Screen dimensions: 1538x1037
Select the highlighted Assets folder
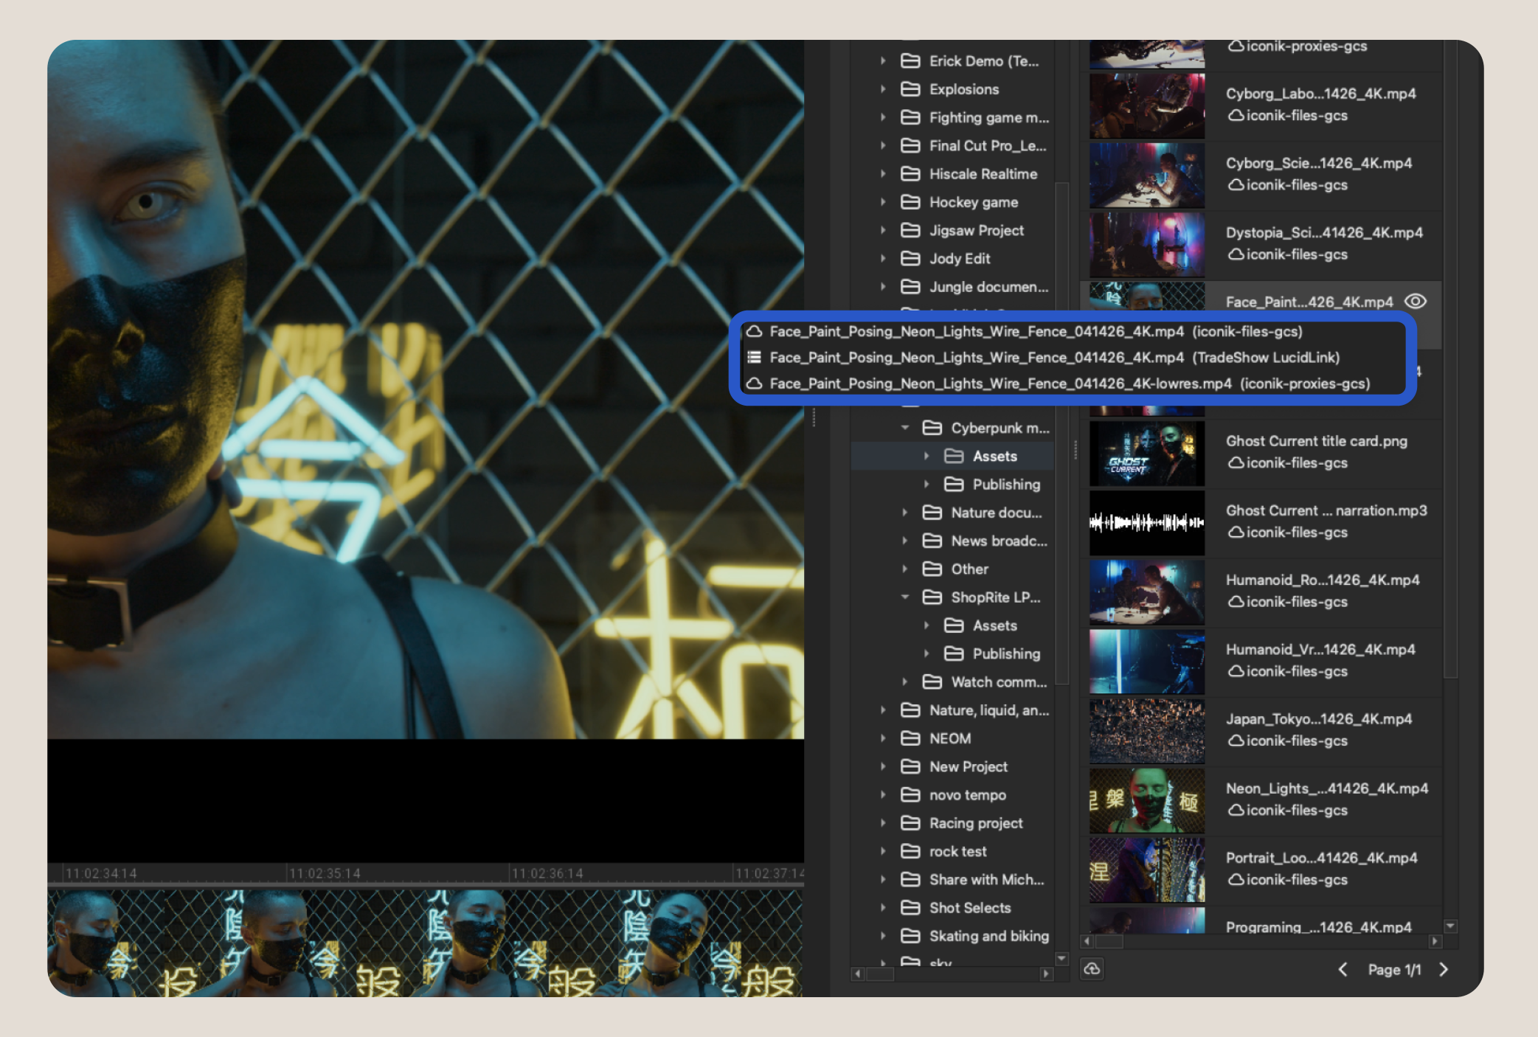pos(994,457)
